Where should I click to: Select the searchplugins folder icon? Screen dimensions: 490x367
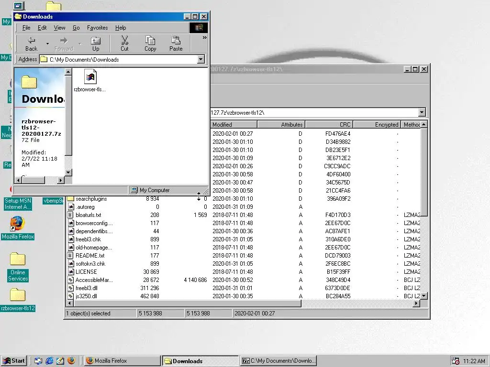coord(71,199)
